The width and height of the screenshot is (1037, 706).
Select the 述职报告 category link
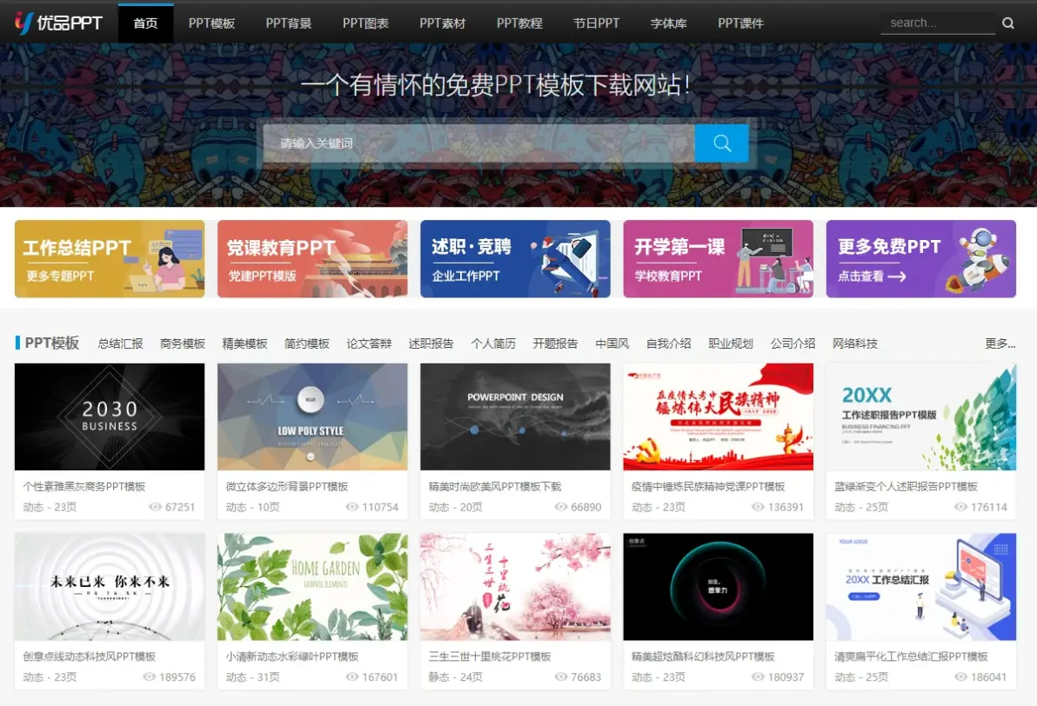pos(431,343)
